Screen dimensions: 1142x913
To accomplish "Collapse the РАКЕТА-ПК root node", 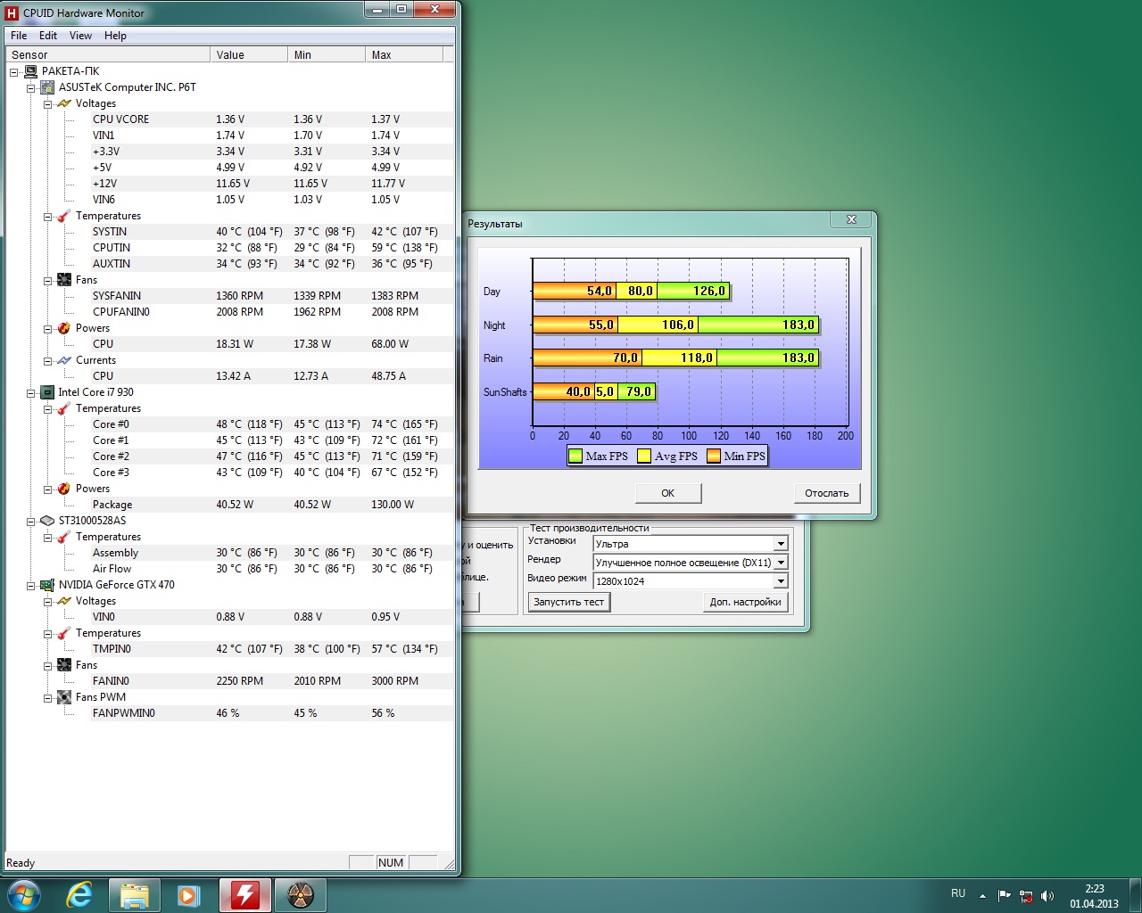I will 14,71.
